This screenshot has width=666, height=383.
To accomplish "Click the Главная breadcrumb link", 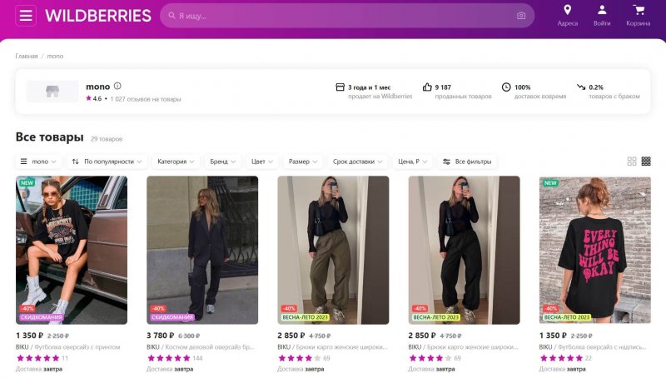I will pyautogui.click(x=26, y=56).
